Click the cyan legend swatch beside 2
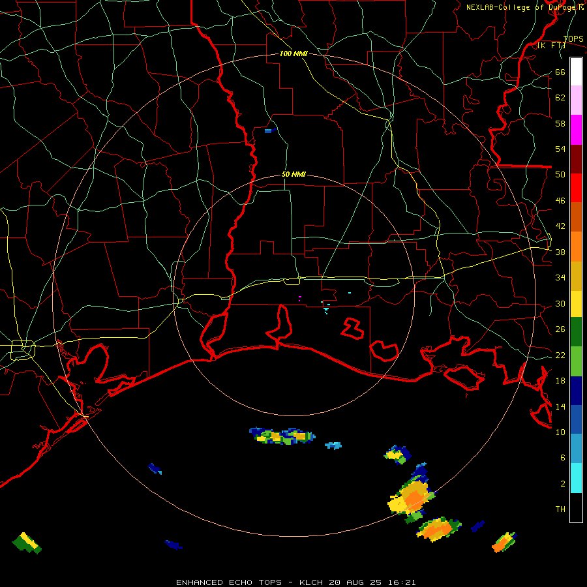The width and height of the screenshot is (587, 587). [x=576, y=478]
